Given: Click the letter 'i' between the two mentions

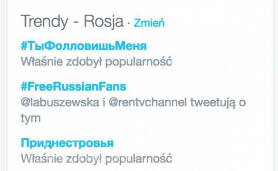Looking at the screenshot, I should point(104,102).
